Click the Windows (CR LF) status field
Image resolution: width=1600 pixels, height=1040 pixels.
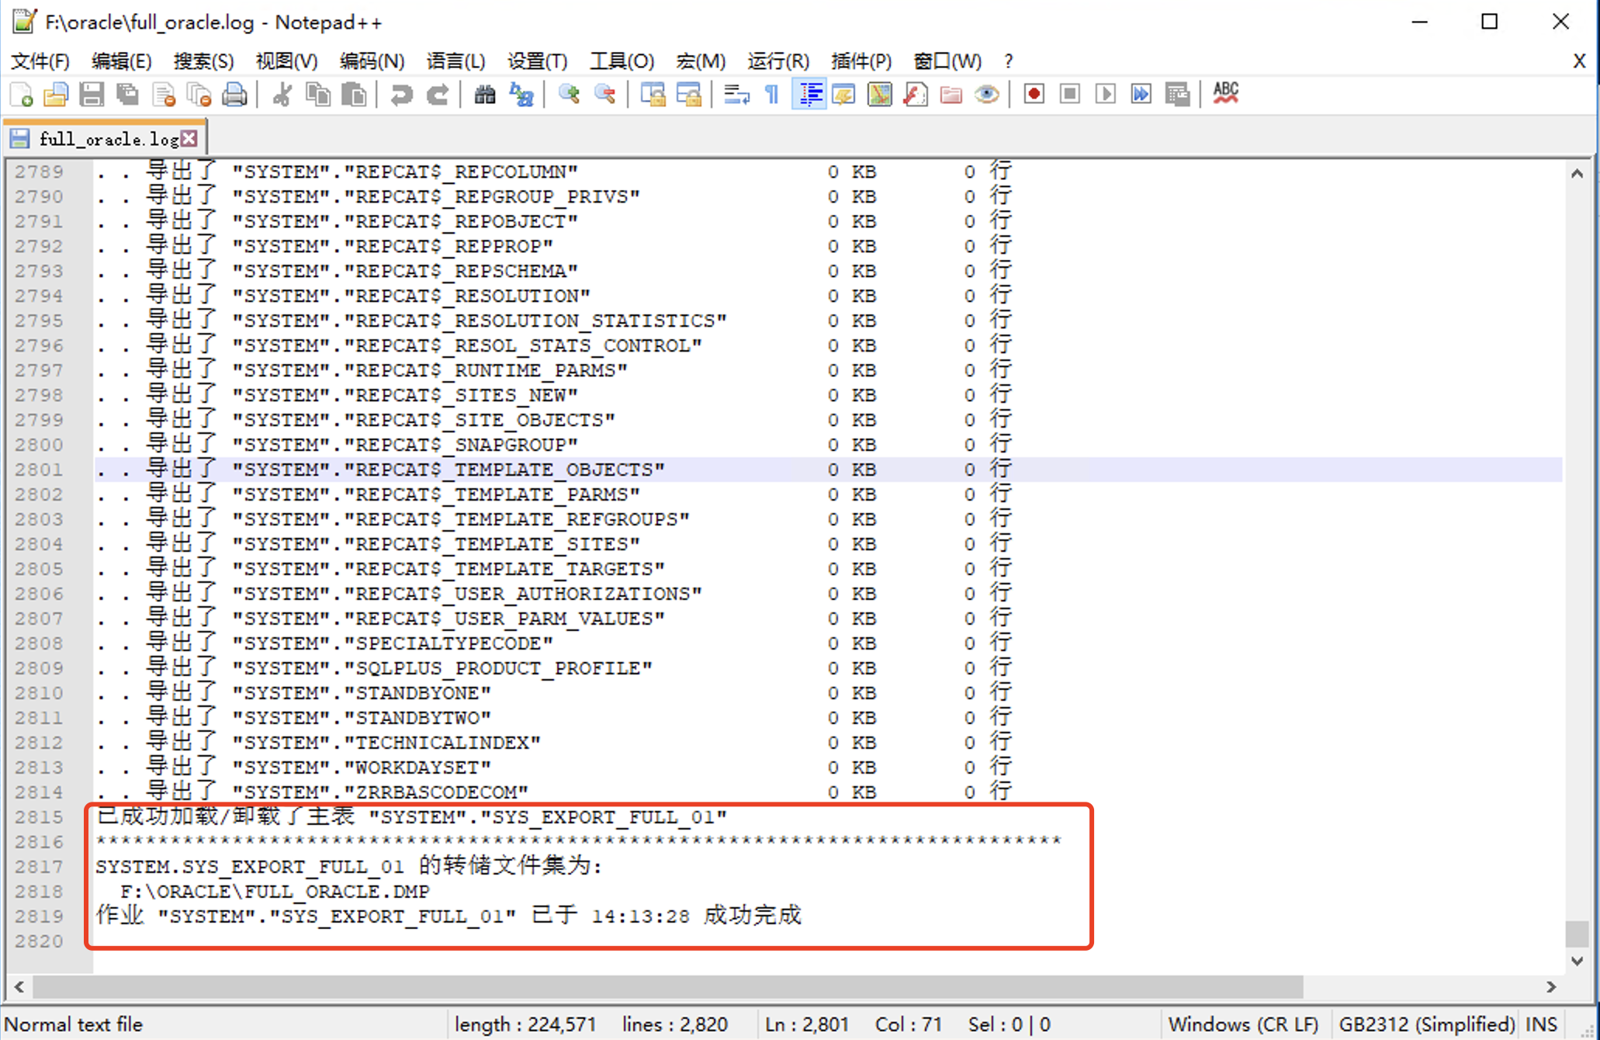coord(1244,1024)
